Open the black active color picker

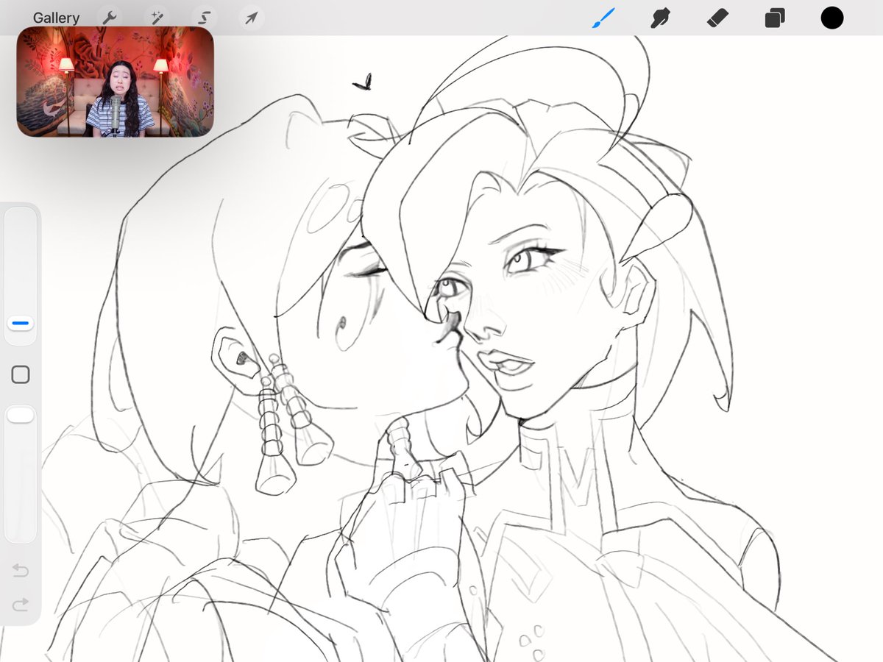click(x=832, y=18)
